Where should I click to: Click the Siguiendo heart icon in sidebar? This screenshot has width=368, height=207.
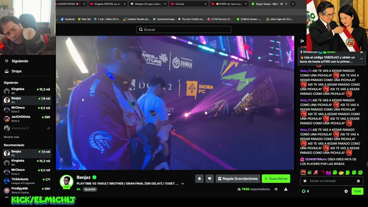coord(7,61)
